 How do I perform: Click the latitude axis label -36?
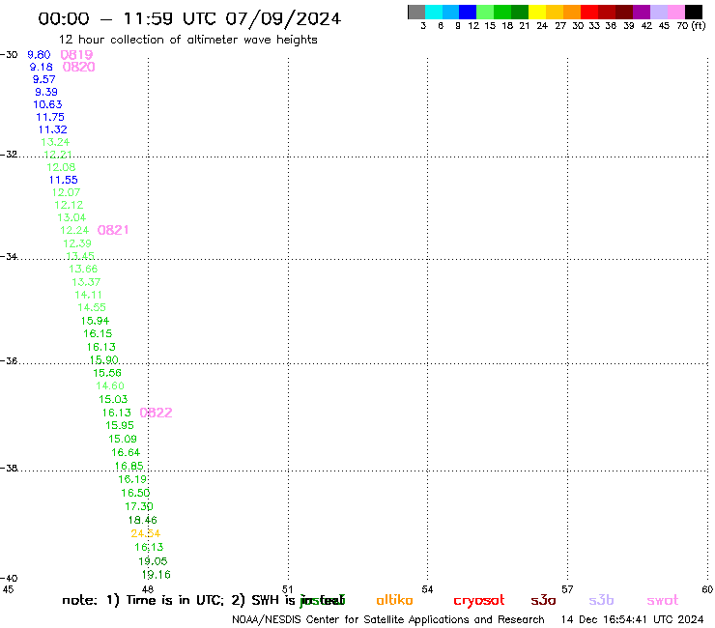[x=9, y=361]
